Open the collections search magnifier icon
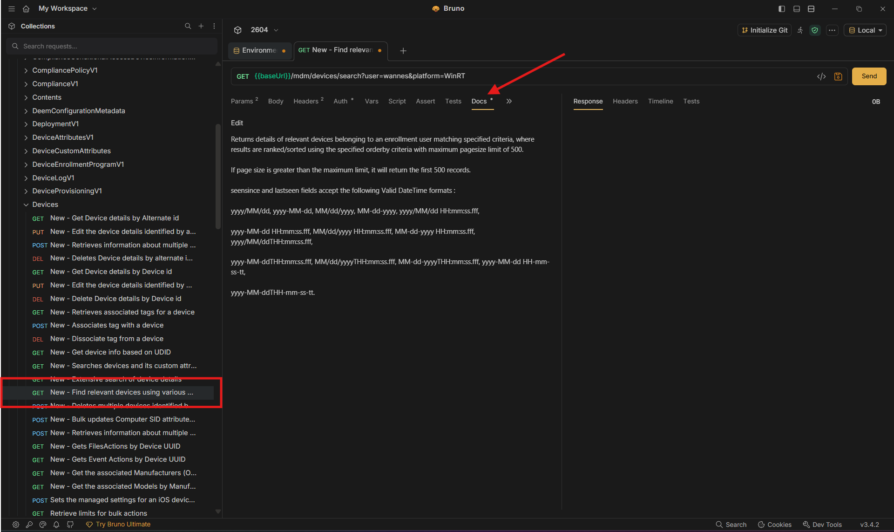The height and width of the screenshot is (532, 894). 188,26
